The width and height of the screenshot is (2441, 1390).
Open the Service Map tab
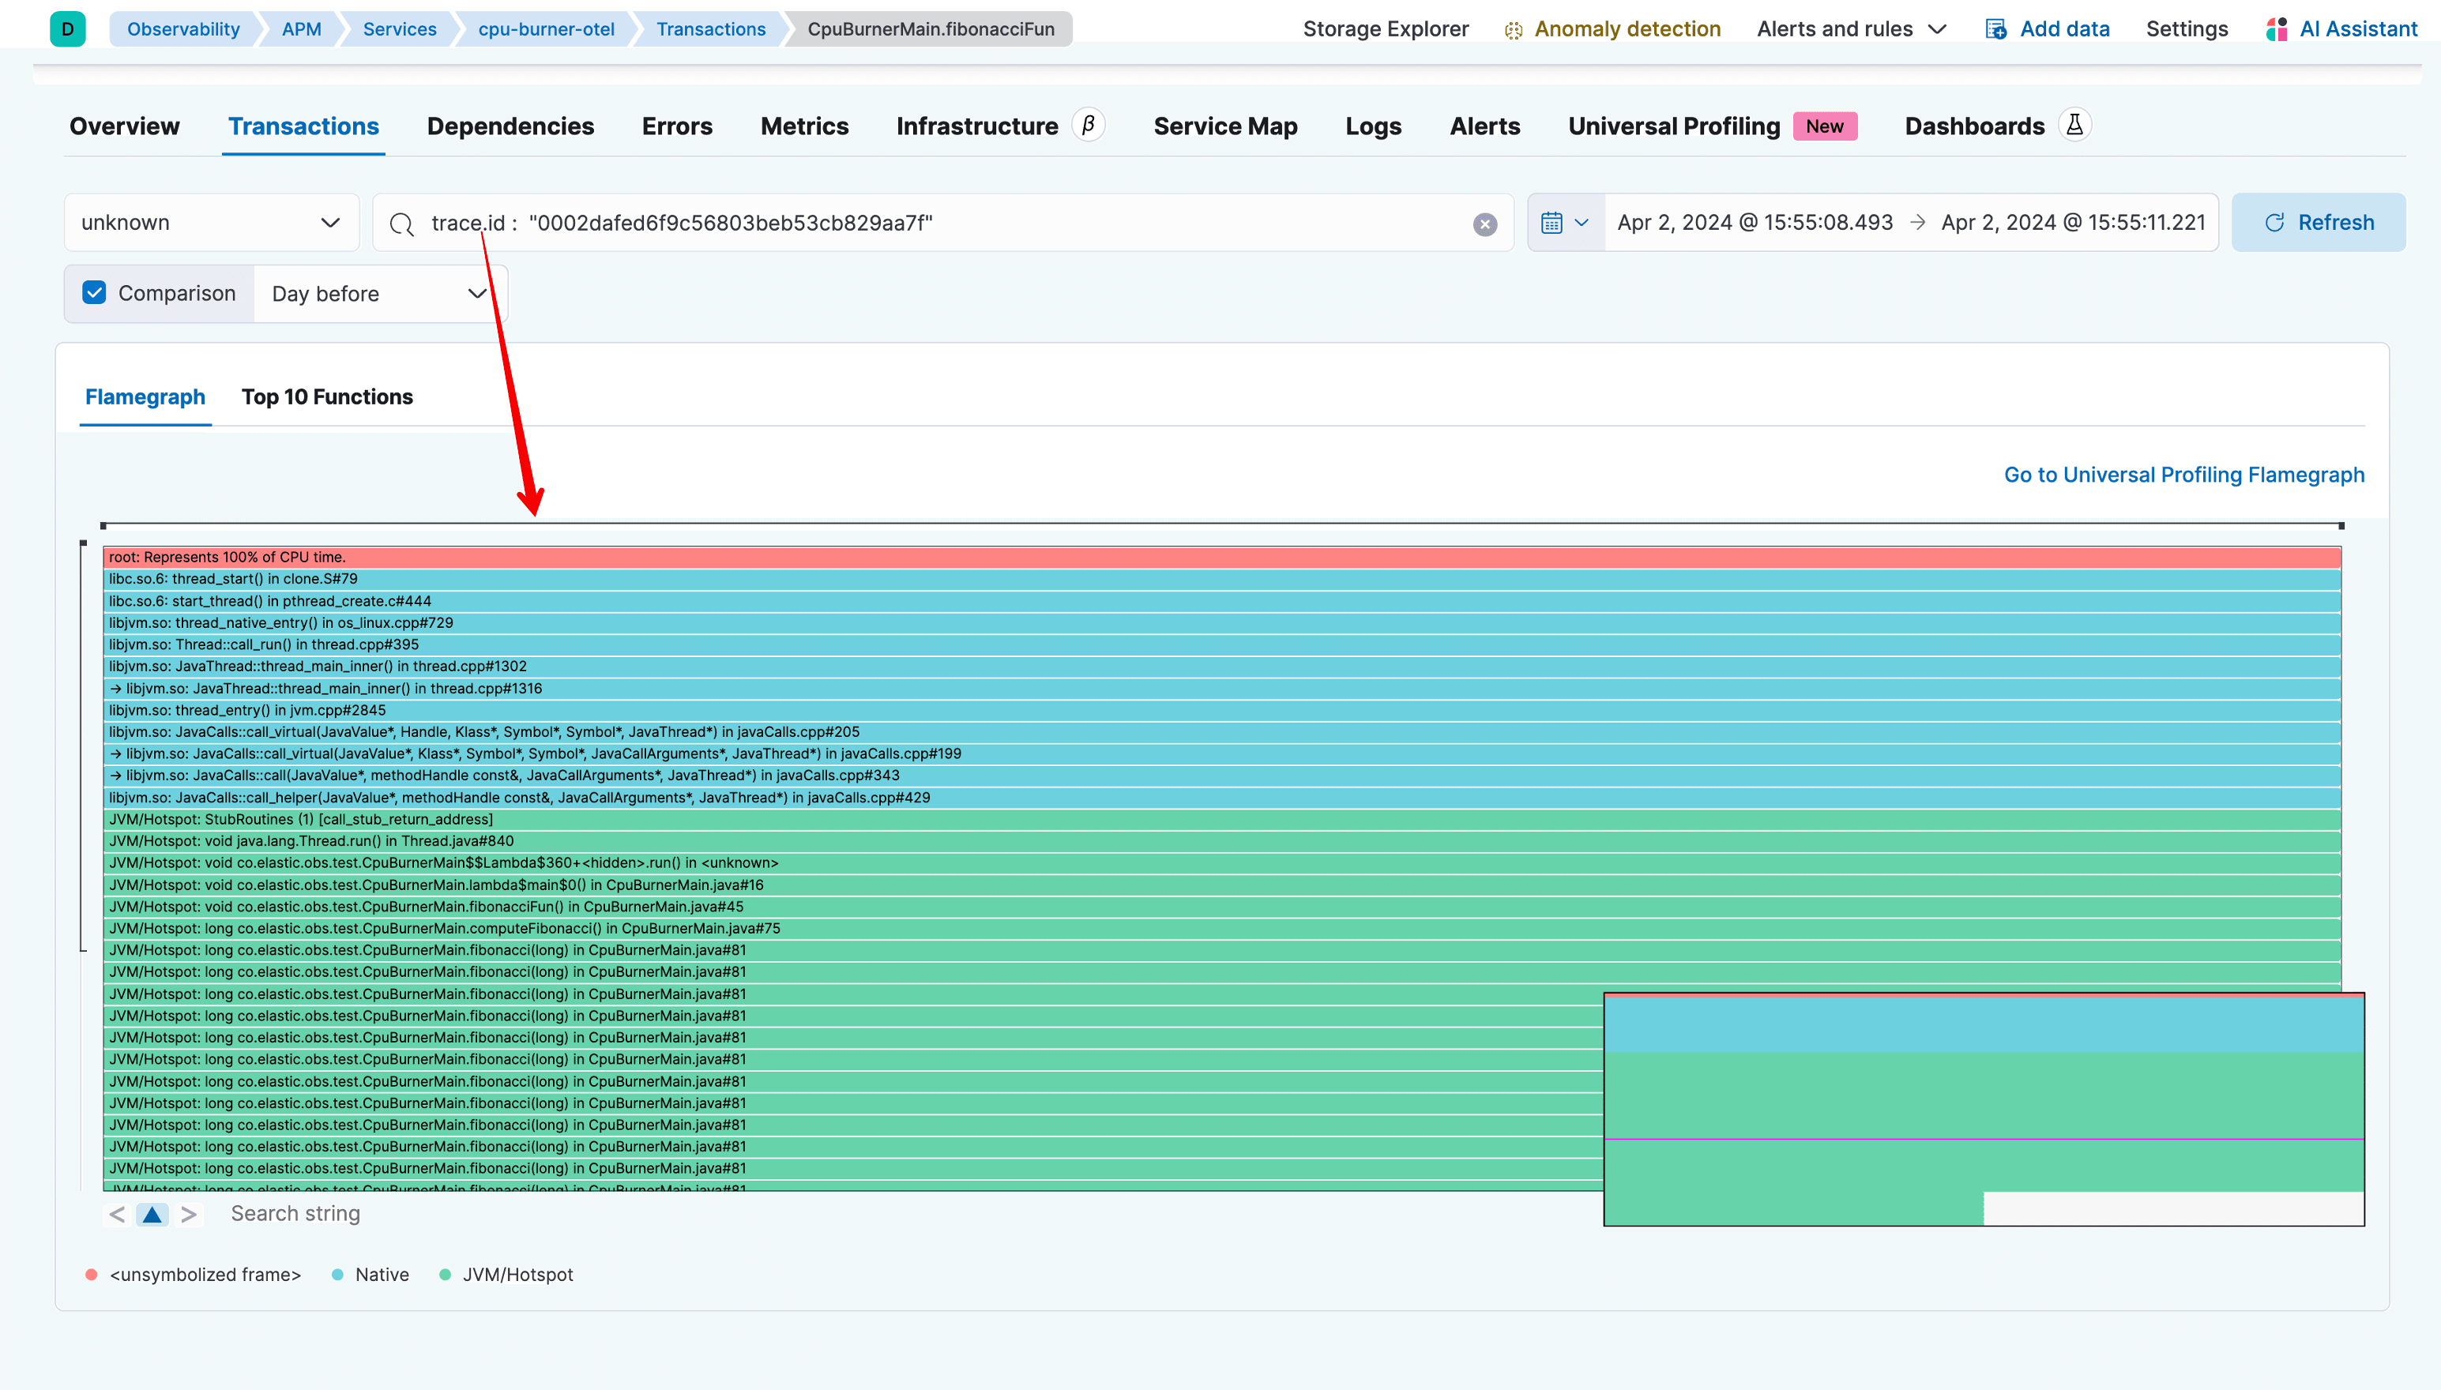tap(1224, 125)
